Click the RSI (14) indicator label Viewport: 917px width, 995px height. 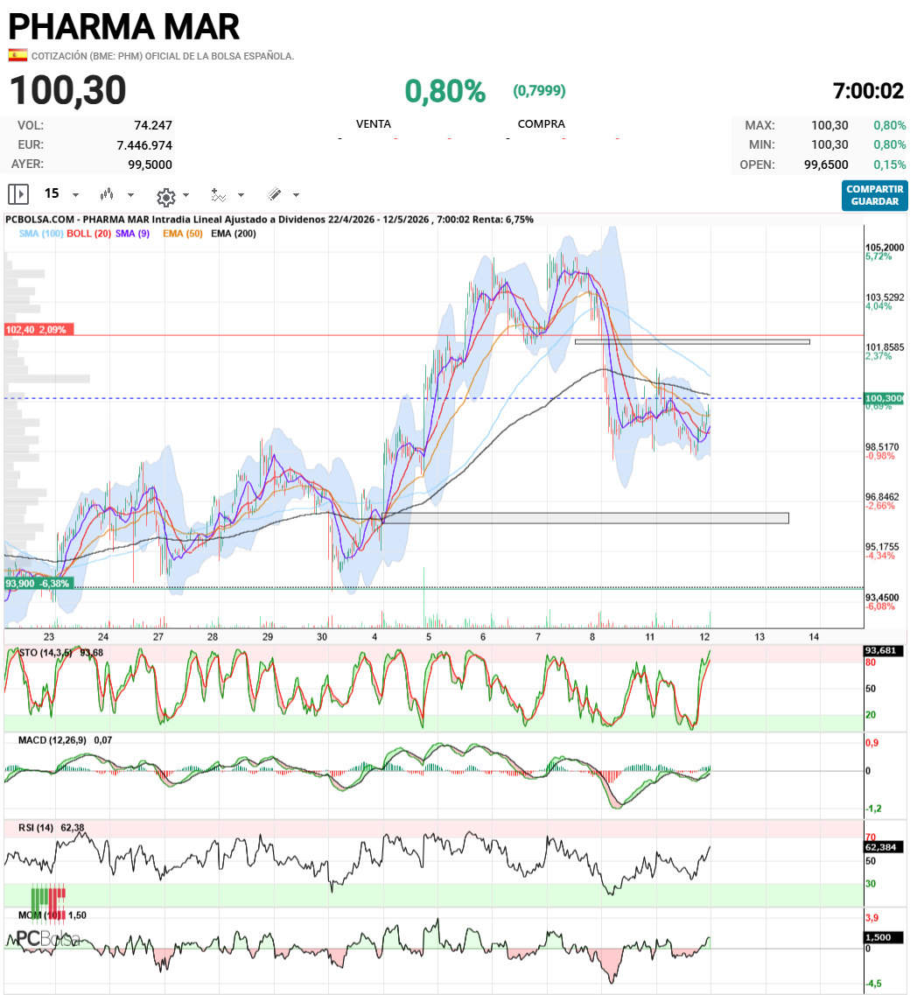(x=36, y=828)
